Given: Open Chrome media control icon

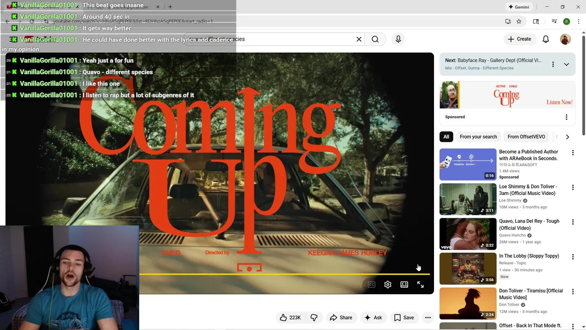Looking at the screenshot, I should pyautogui.click(x=554, y=21).
